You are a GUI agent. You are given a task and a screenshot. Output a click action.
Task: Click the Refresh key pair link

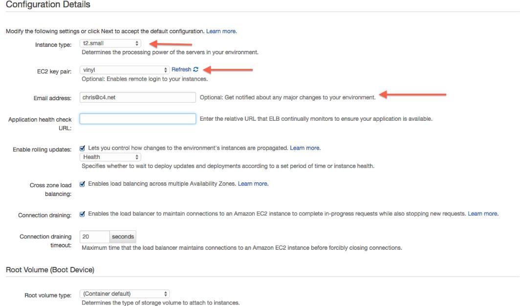tap(181, 70)
